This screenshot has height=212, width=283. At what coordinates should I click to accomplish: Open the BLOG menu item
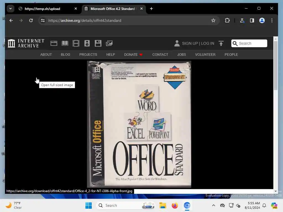coord(65,55)
